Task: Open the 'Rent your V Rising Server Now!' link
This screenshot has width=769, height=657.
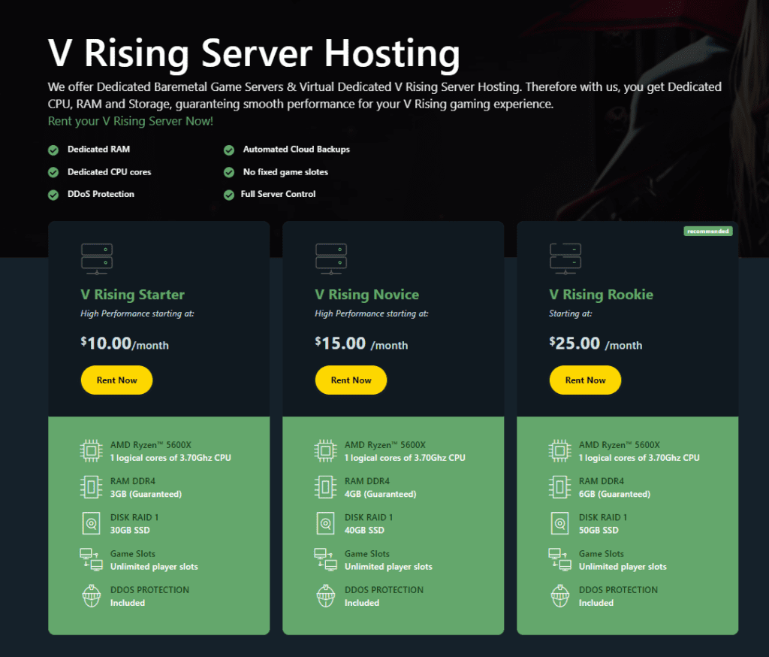Action: 131,121
